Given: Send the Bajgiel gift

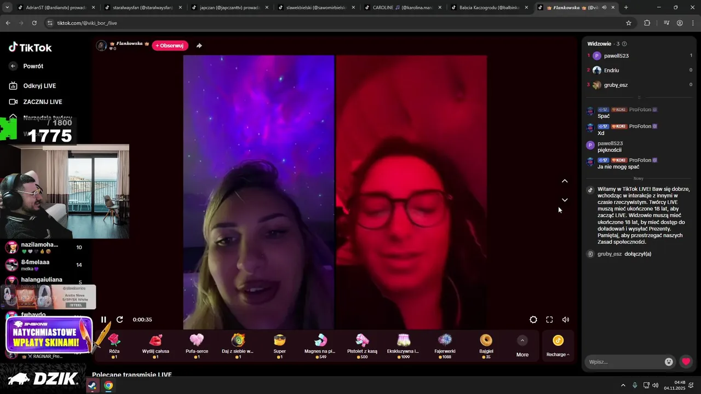Looking at the screenshot, I should pos(486,346).
